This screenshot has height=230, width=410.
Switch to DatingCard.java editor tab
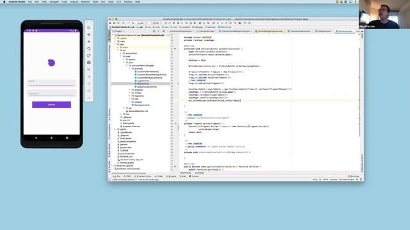324,31
